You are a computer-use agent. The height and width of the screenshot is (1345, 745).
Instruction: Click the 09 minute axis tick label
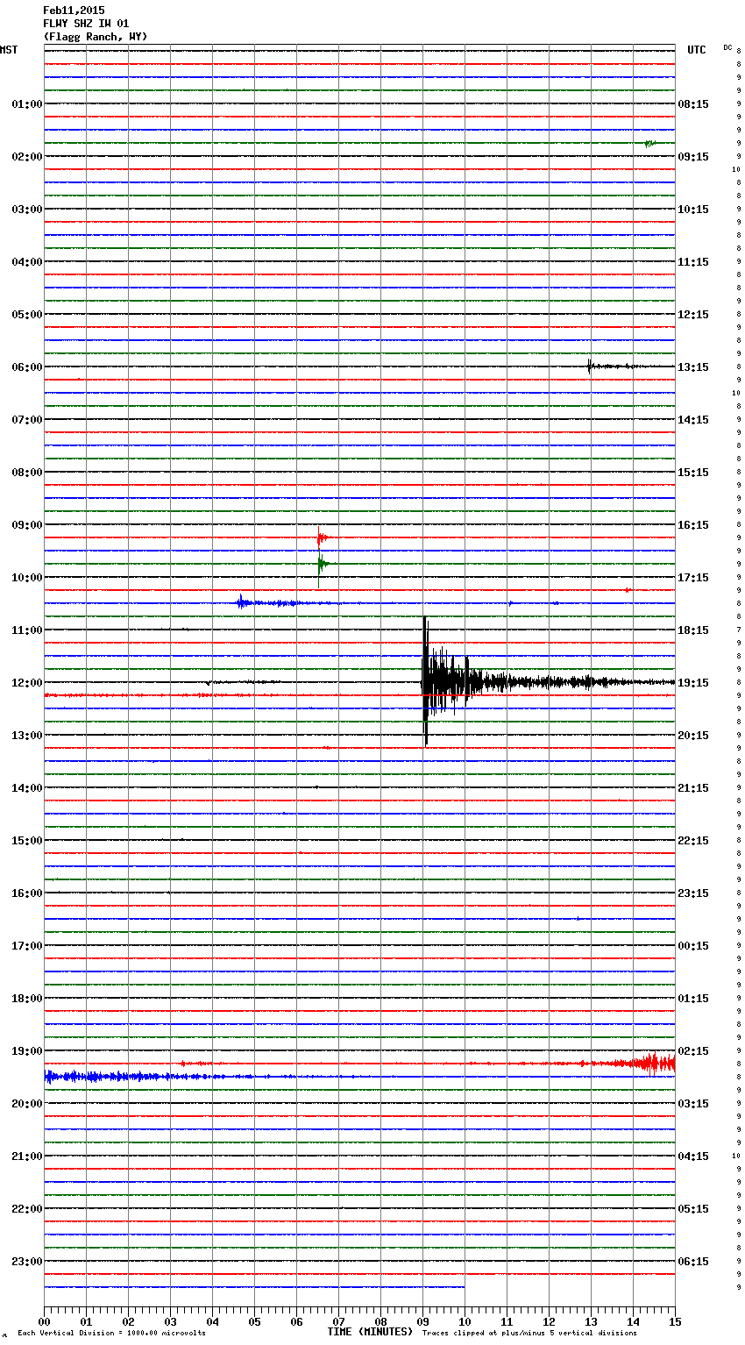coord(422,1321)
